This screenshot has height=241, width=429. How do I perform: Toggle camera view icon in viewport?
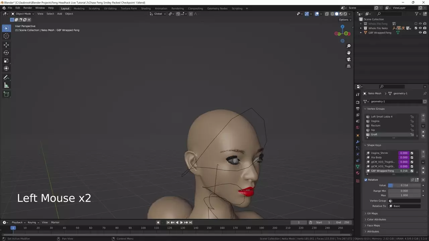(349, 59)
